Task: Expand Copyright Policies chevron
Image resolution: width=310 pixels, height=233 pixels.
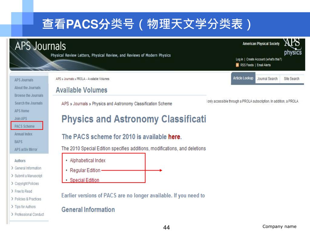Action: tap(12, 184)
